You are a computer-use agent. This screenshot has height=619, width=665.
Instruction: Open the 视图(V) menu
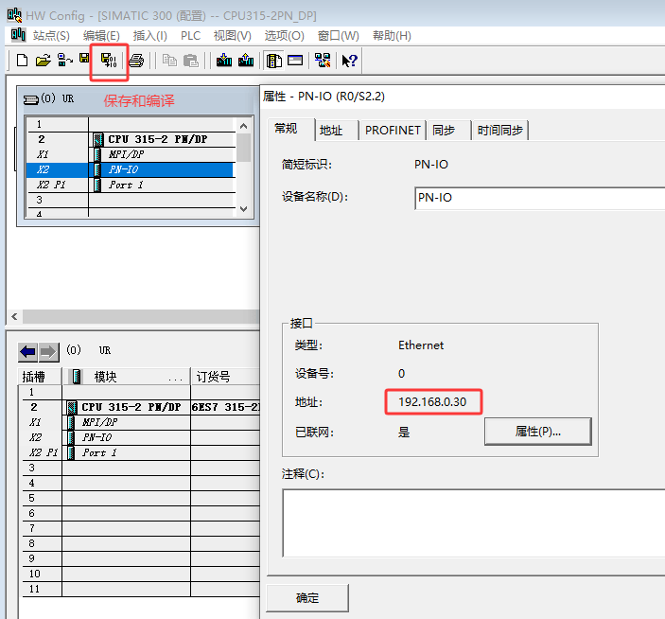point(233,36)
